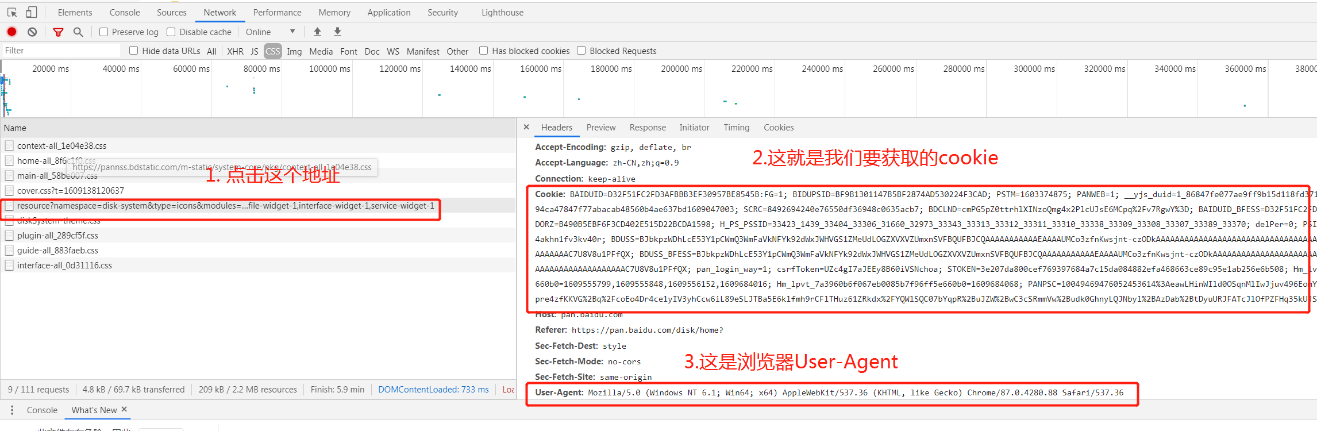Switch to the Console panel
Image resolution: width=1317 pixels, height=431 pixels.
[x=125, y=12]
